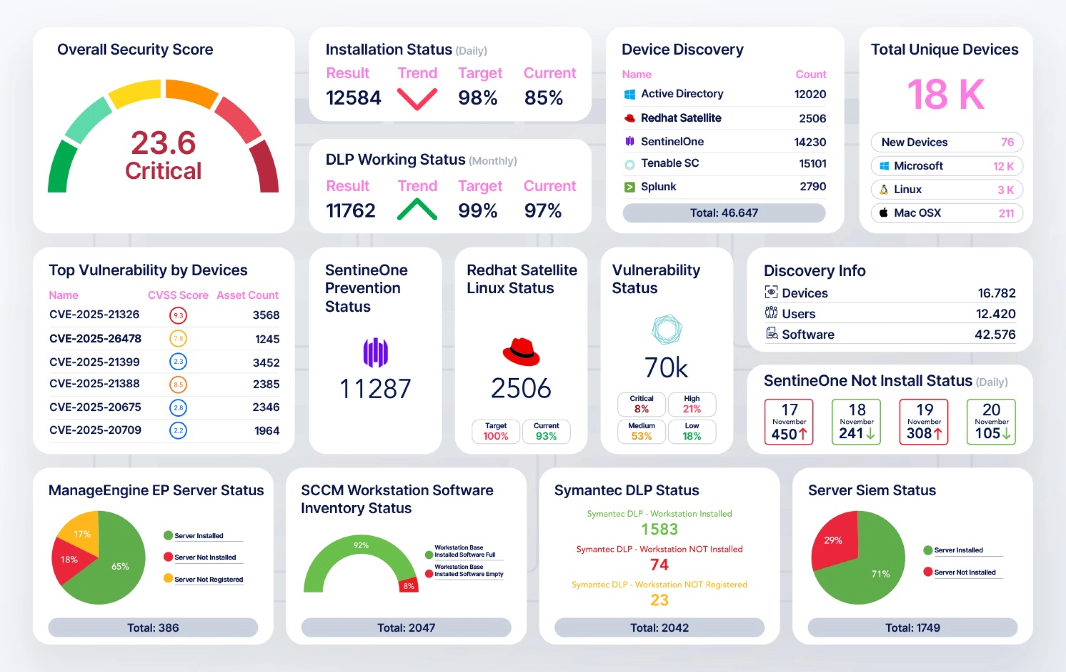The height and width of the screenshot is (672, 1066).
Task: Open the Linux 3 K pill
Action: point(946,189)
